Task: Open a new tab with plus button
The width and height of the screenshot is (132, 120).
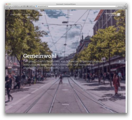Action: click(126, 8)
